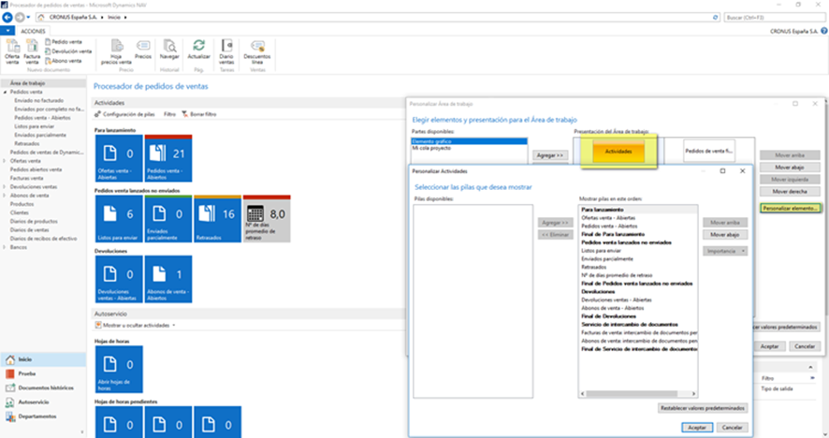Click Restablecer valores predeterminados in Personalizar Actividades
This screenshot has width=829, height=438.
[x=703, y=408]
